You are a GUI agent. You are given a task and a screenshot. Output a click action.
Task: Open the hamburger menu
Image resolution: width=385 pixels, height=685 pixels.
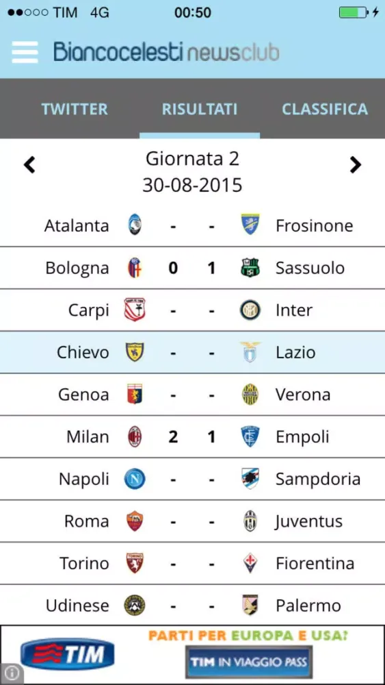(25, 52)
